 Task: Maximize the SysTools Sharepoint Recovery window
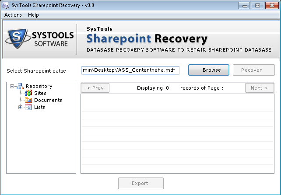click(x=257, y=6)
